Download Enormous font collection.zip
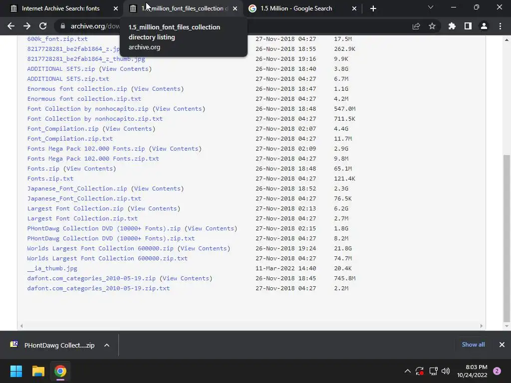Image resolution: width=511 pixels, height=383 pixels. 77,89
